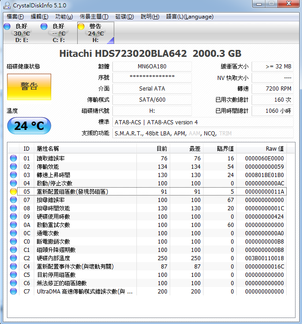Click the yellow 警告 health status button
This screenshot has width=302, height=324.
[29, 87]
